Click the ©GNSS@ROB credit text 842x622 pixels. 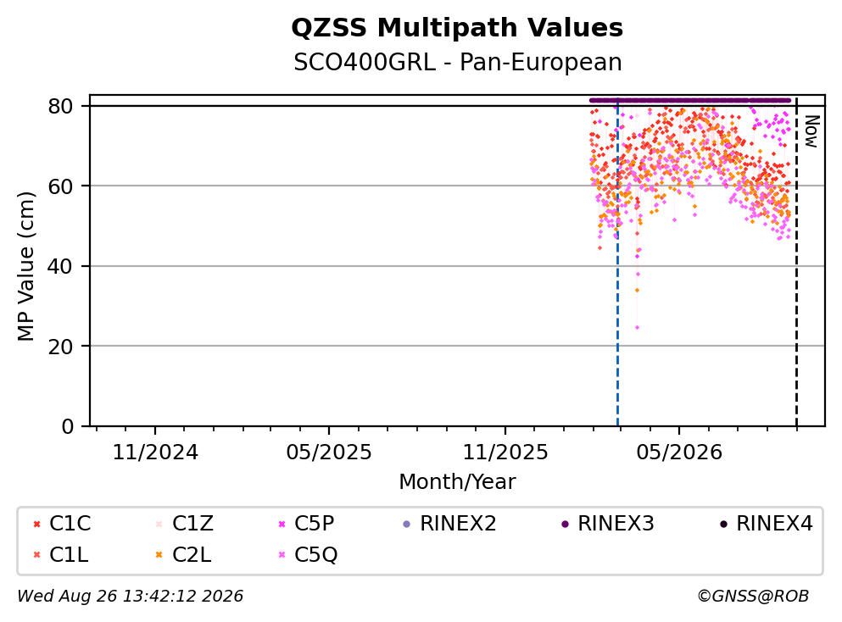(x=753, y=597)
